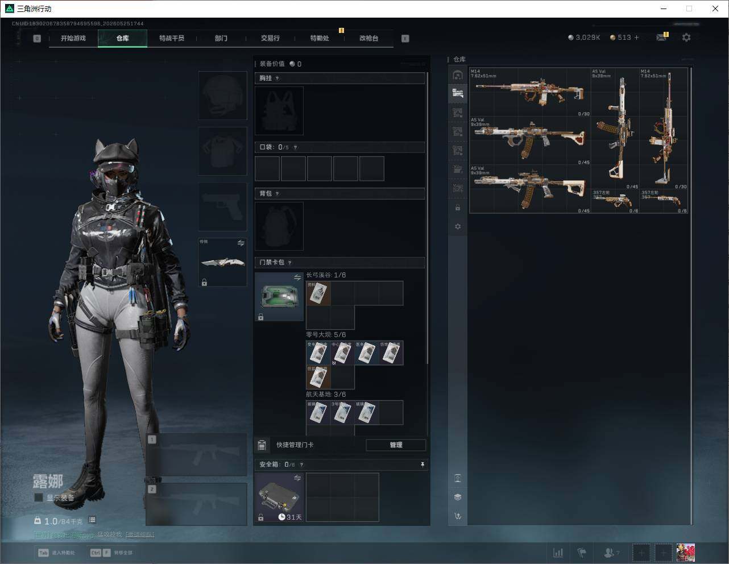Click the plus icon beside 513 currency

tap(636, 38)
